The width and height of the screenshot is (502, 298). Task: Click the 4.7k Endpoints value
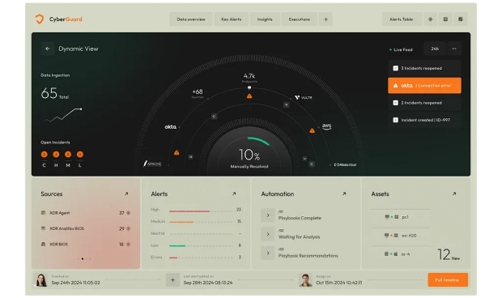tap(249, 77)
